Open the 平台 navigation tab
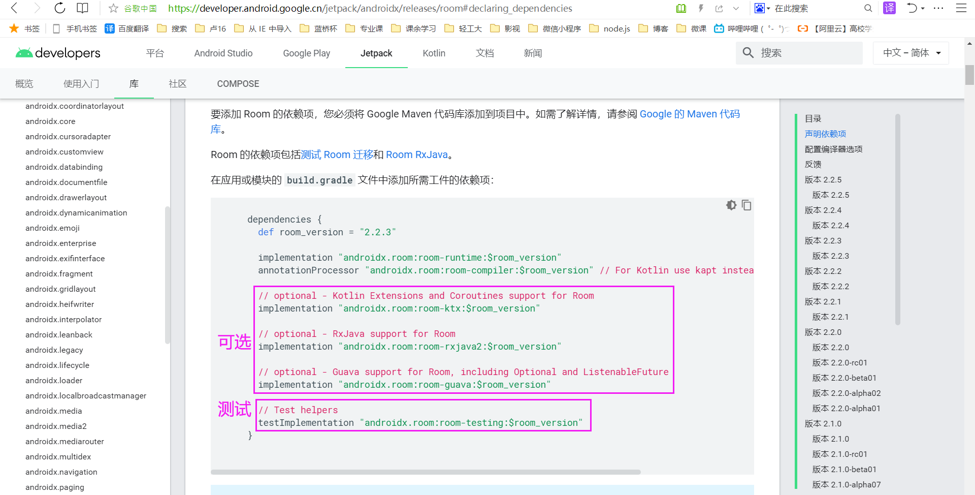 pyautogui.click(x=155, y=53)
